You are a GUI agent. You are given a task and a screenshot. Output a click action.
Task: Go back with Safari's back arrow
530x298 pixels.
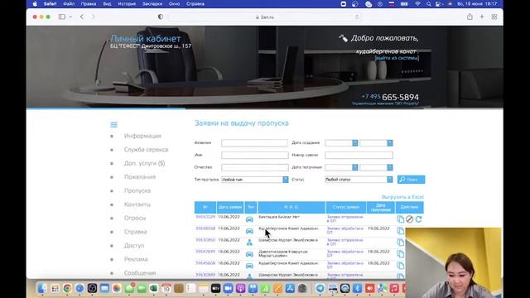[82, 17]
